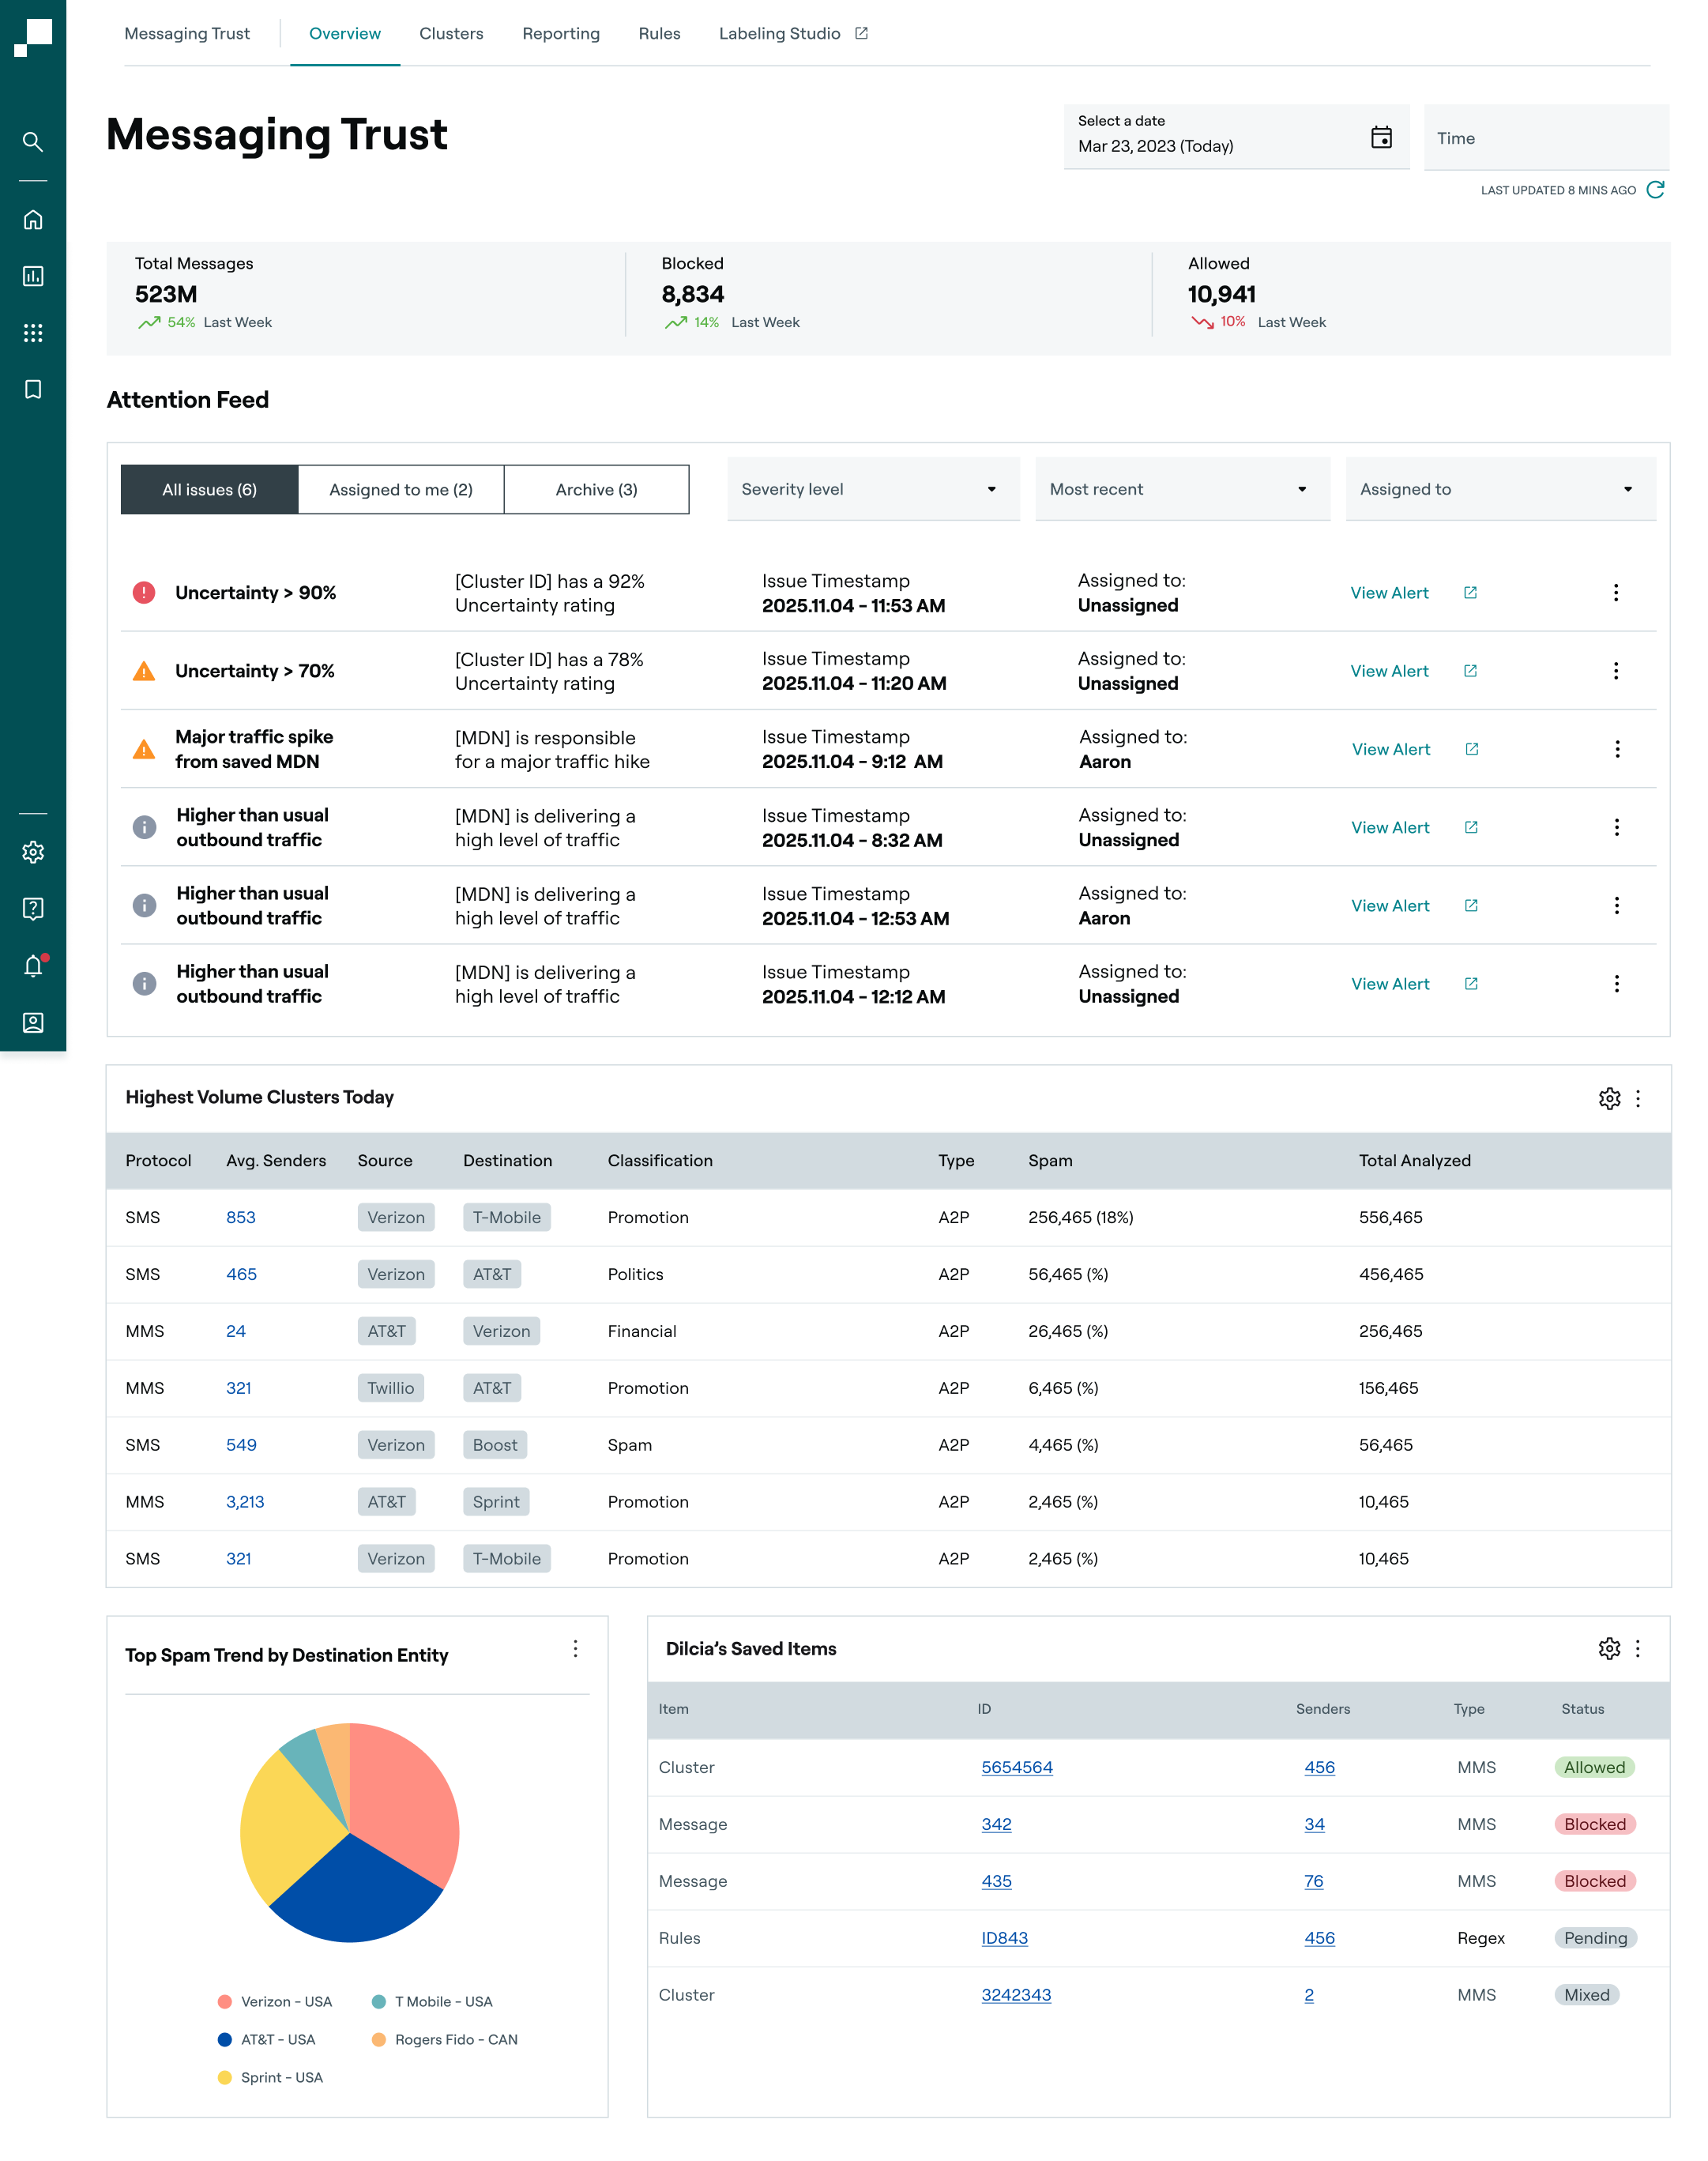The image size is (1708, 2161).
Task: Open notifications bell with red dot
Action: (33, 966)
